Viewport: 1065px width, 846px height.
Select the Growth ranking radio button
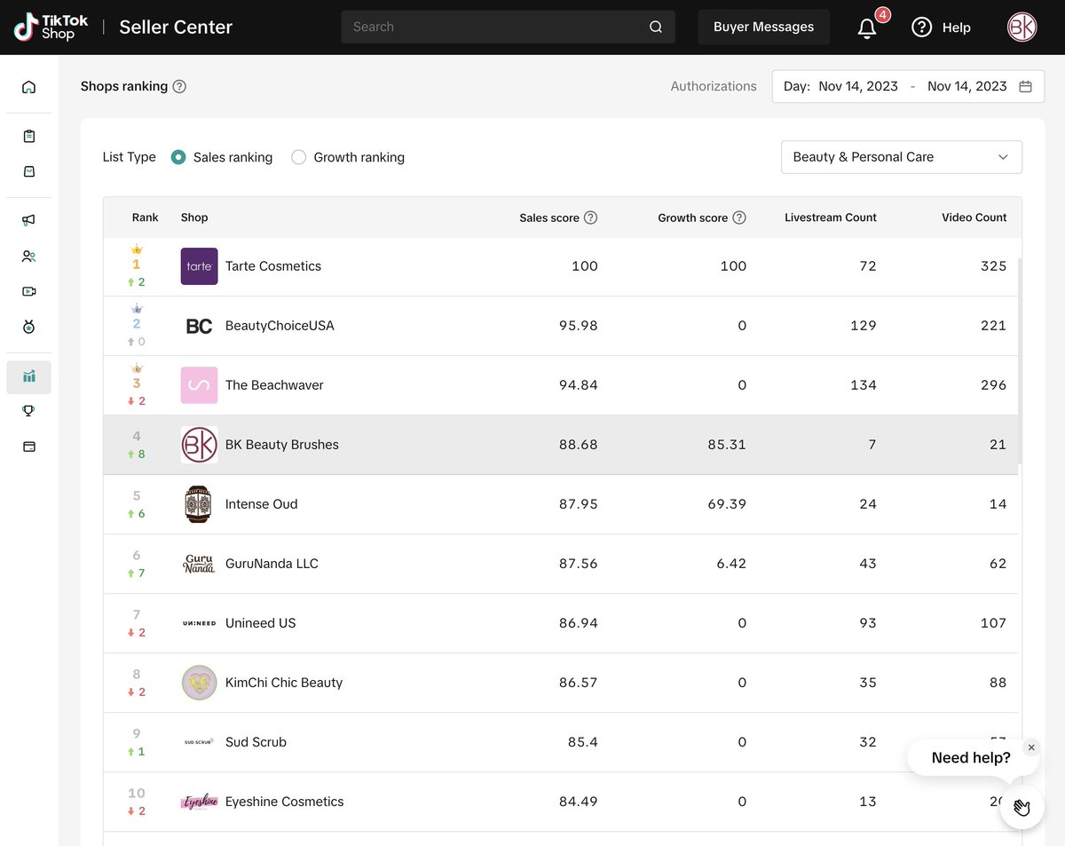point(299,157)
